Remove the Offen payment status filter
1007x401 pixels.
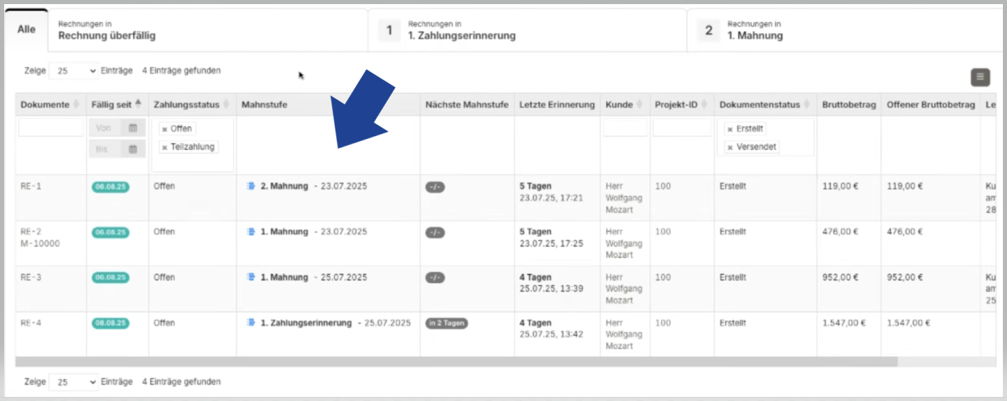click(x=165, y=129)
